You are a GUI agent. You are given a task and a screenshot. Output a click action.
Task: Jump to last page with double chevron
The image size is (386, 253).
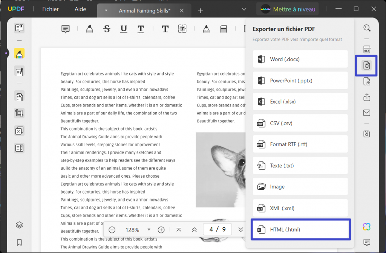pyautogui.click(x=241, y=230)
